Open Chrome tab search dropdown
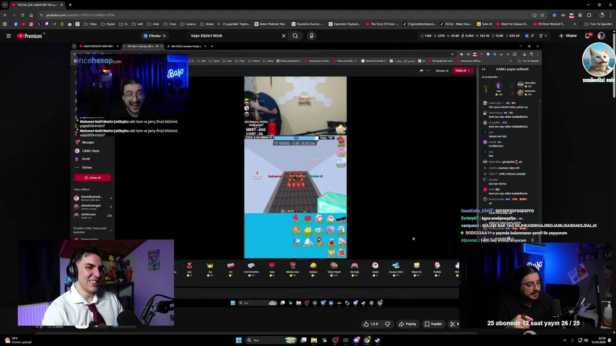Viewport: 616px width, 346px height. [x=4, y=5]
